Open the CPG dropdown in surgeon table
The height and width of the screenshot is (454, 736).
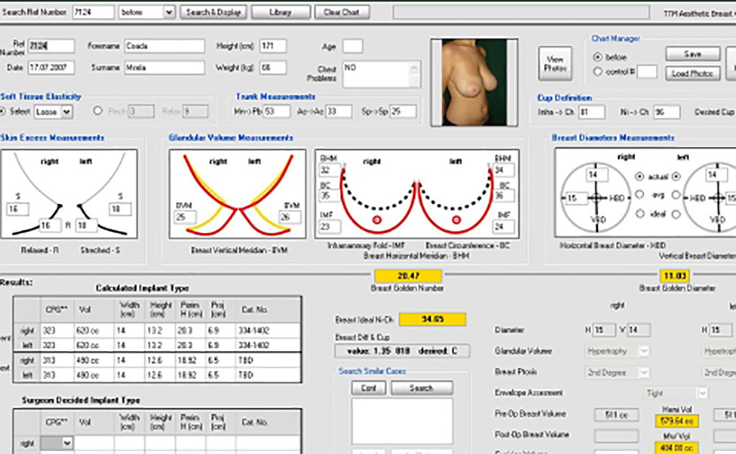(68, 443)
